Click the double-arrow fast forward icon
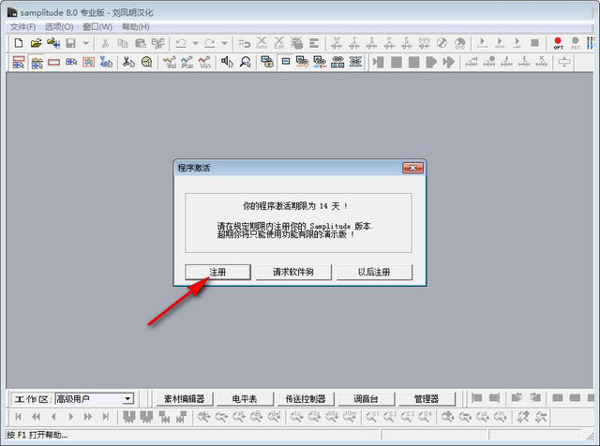Image resolution: width=600 pixels, height=446 pixels. [x=88, y=417]
